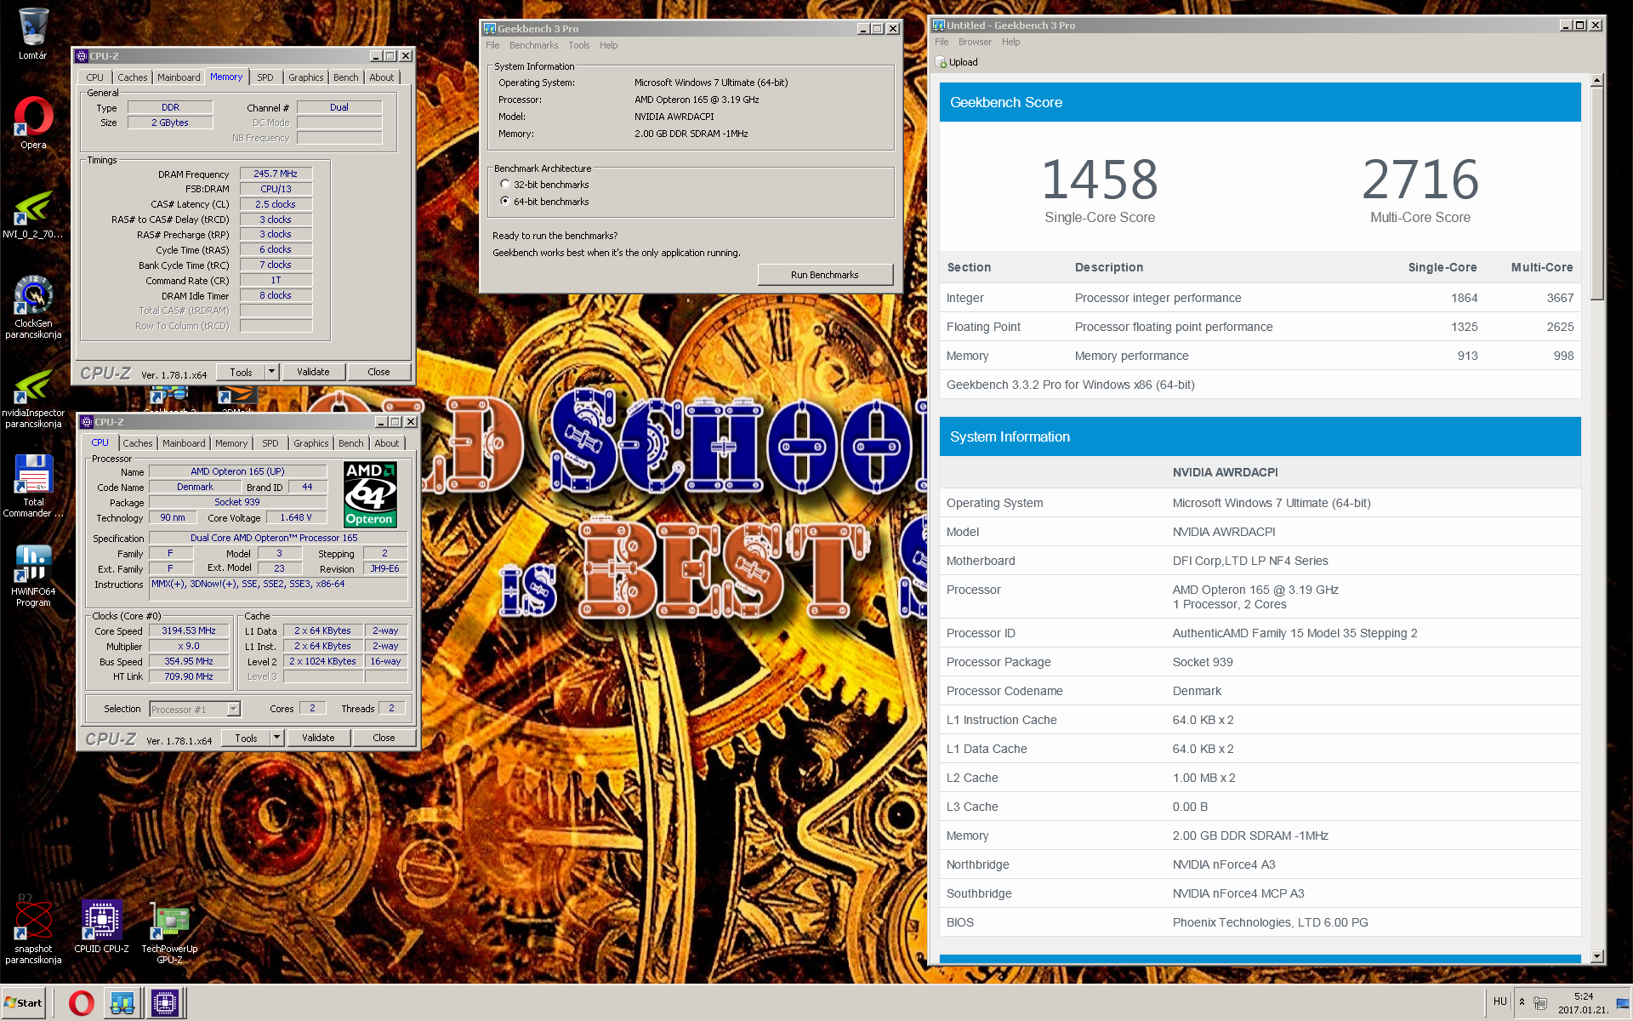Screen dimensions: 1633x1021
Task: Click Validate in CPU-Z CPU window
Action: (318, 738)
